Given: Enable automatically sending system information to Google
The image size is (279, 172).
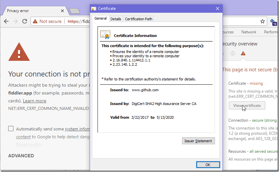Looking at the screenshot, I should (11, 129).
